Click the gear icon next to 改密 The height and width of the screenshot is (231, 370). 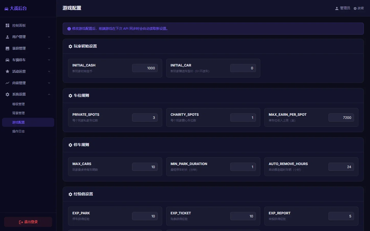click(x=355, y=8)
